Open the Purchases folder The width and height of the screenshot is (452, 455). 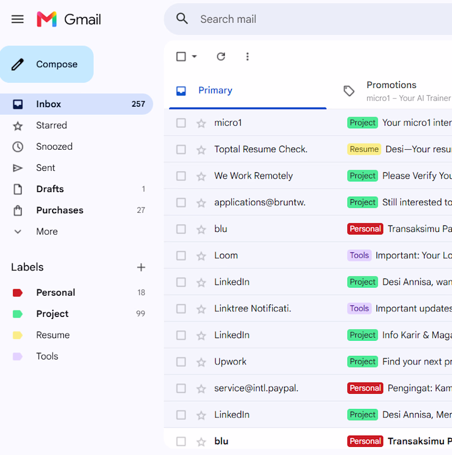(76, 210)
